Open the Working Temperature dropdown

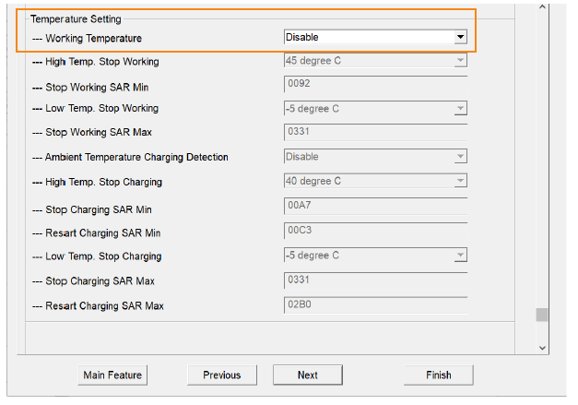(460, 38)
